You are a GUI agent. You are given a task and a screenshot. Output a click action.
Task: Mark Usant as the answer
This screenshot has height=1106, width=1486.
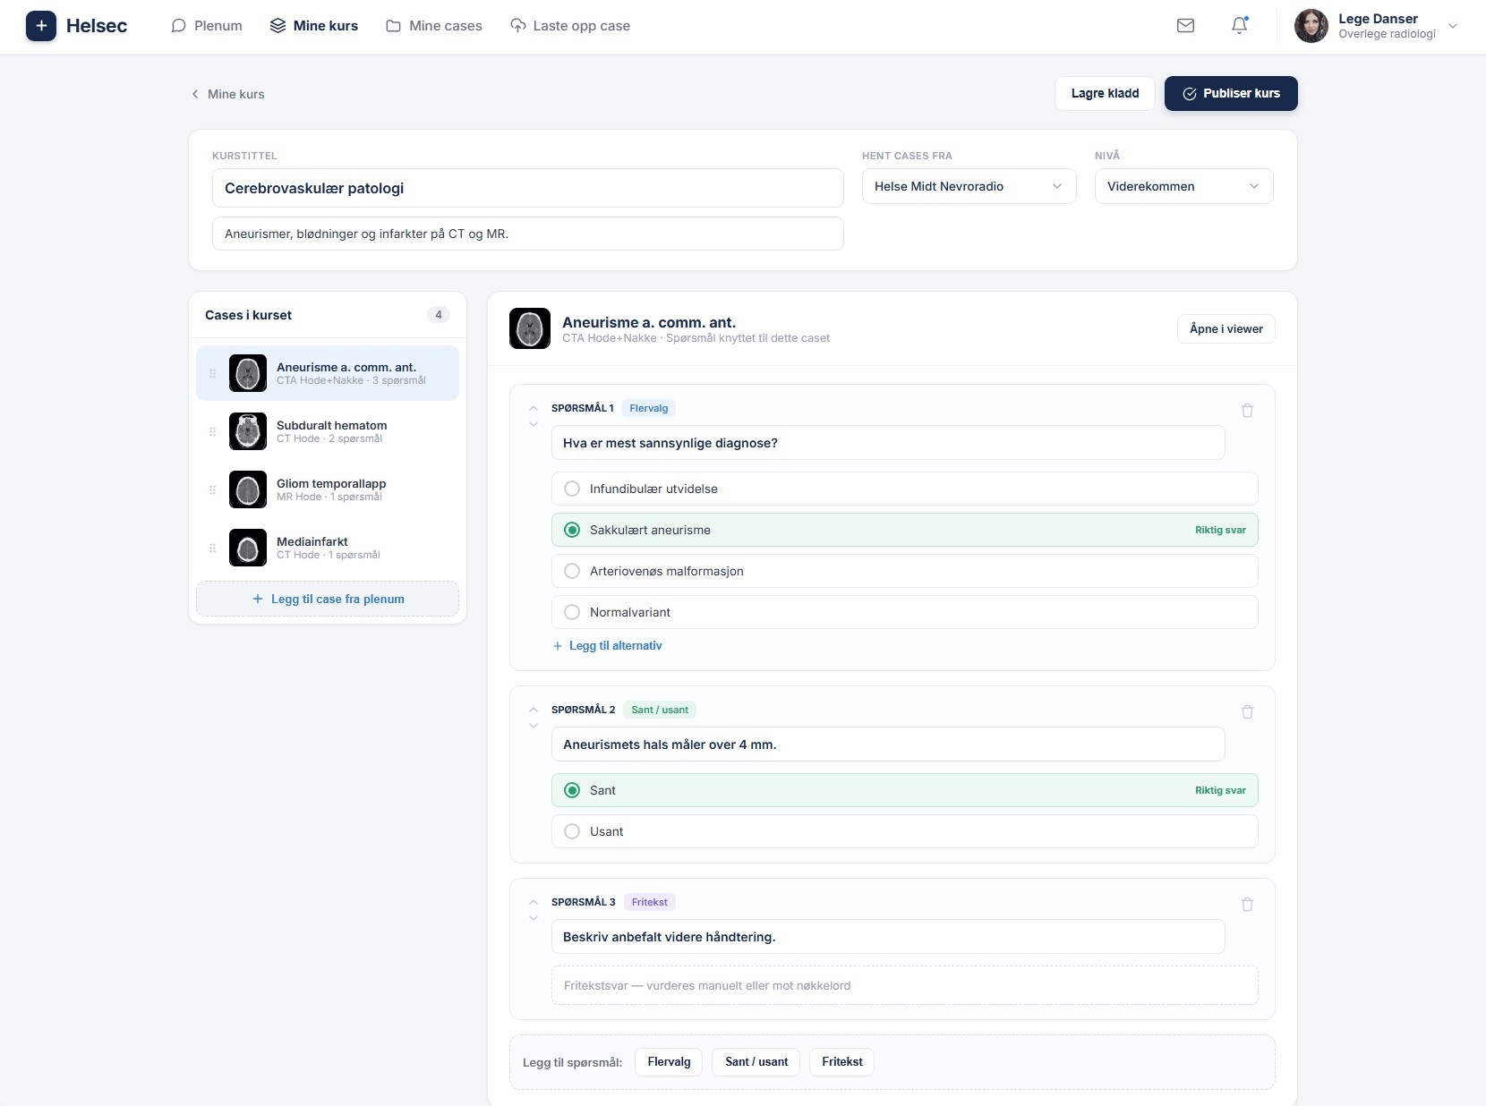905,831
